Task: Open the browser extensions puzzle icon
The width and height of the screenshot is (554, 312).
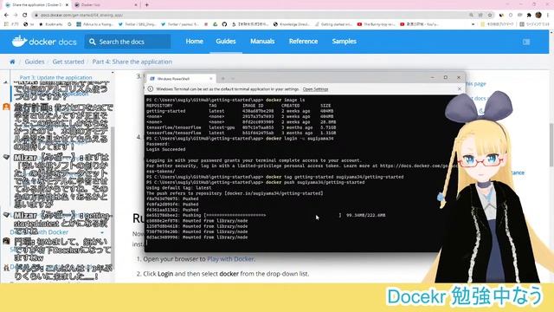Action: point(529,16)
